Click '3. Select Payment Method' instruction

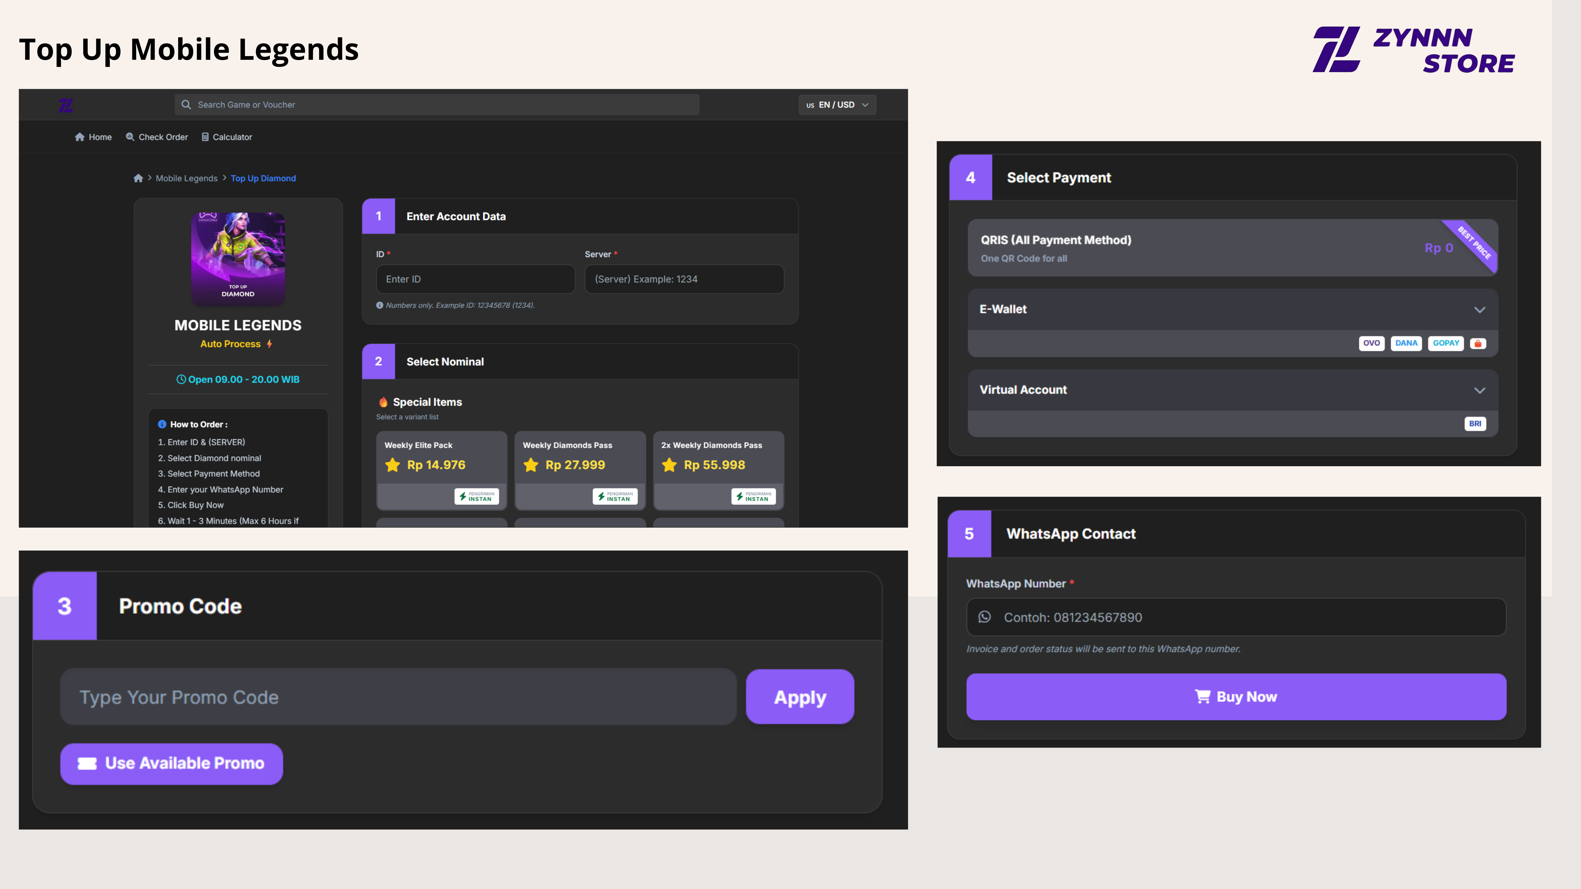tap(209, 474)
